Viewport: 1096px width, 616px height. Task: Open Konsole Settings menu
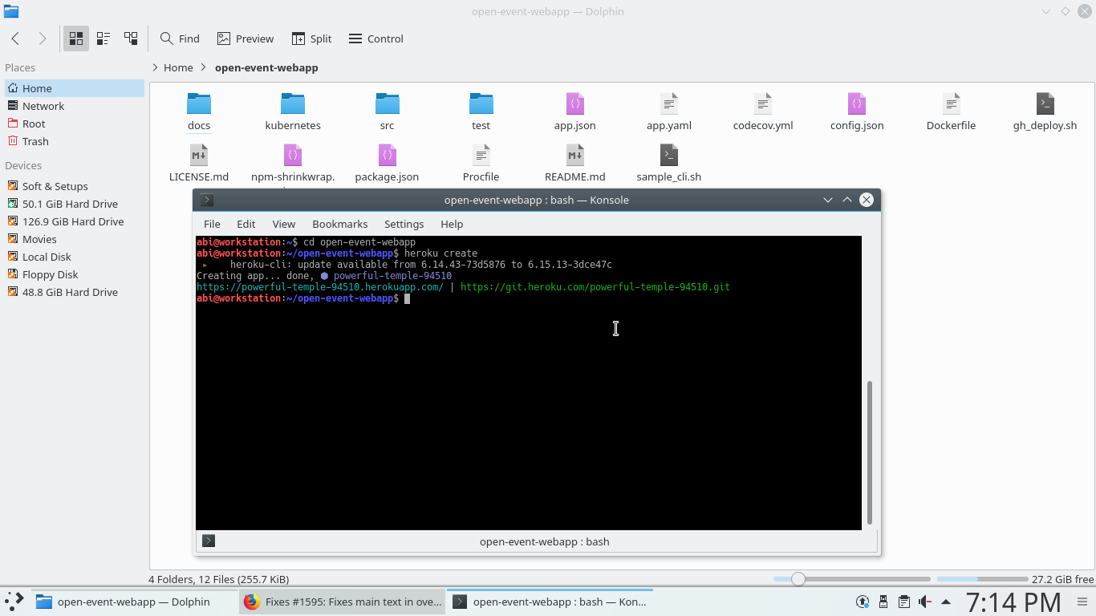404,224
